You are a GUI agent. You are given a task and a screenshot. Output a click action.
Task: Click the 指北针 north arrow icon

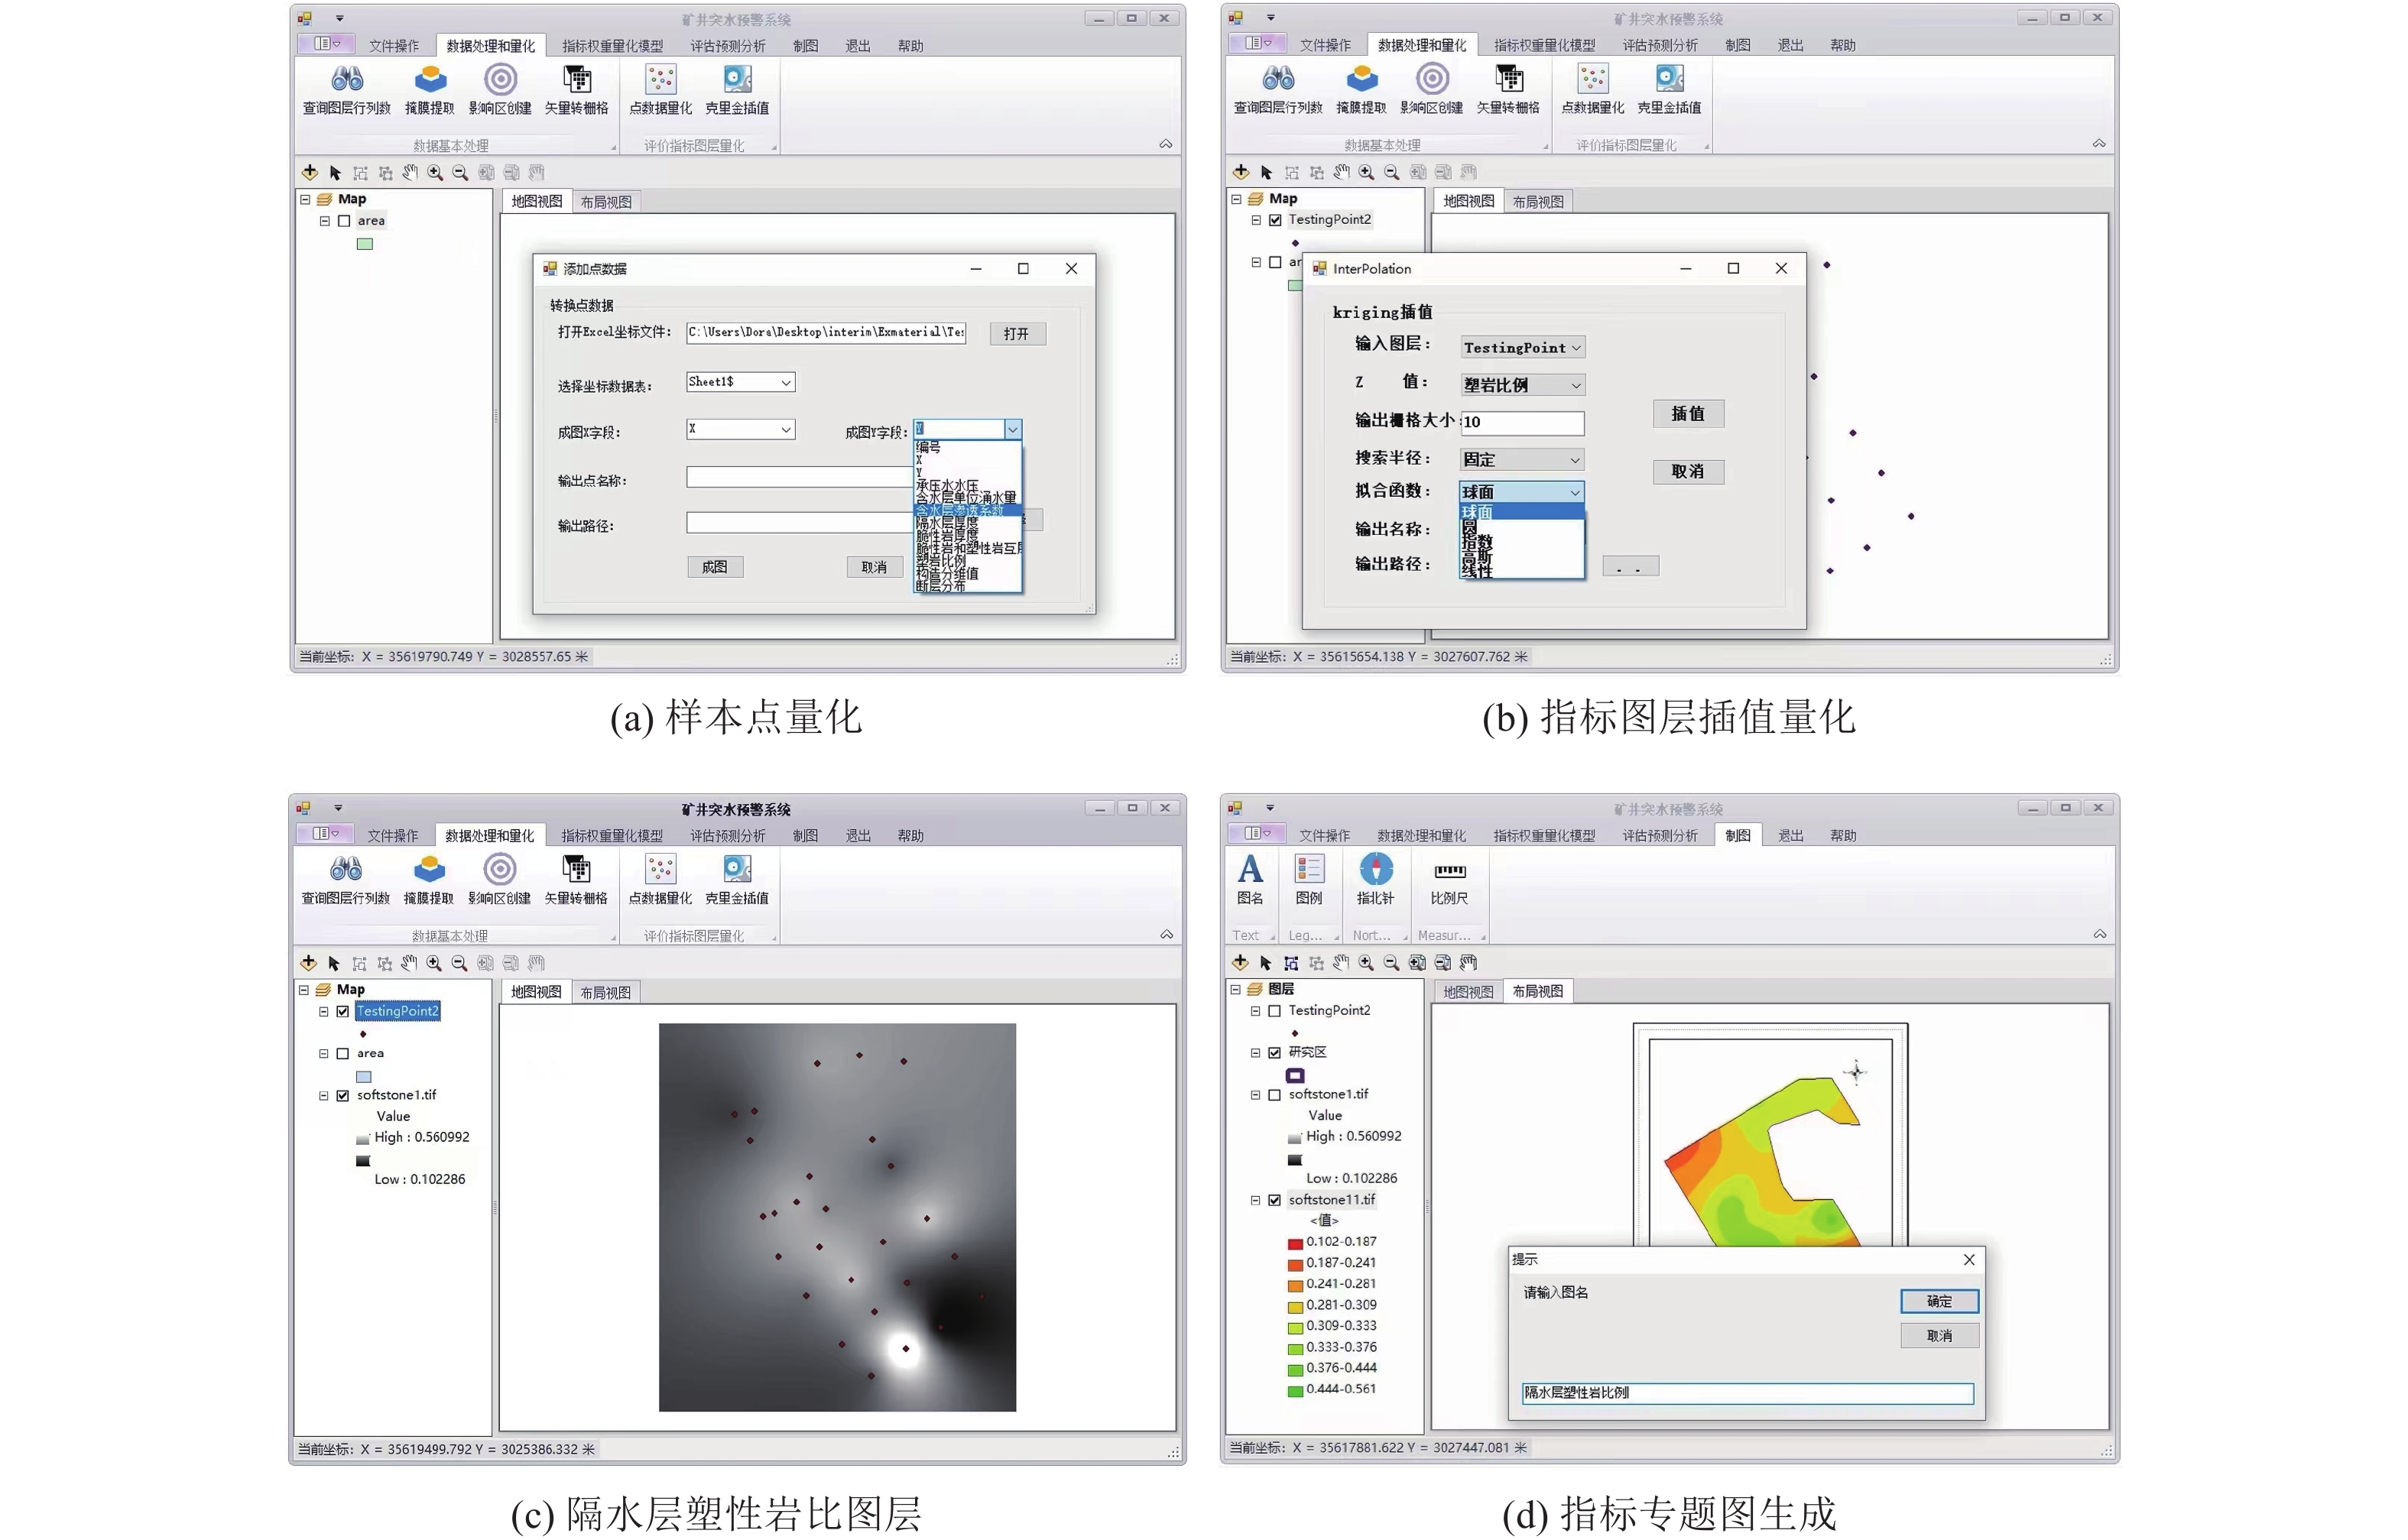click(1375, 870)
